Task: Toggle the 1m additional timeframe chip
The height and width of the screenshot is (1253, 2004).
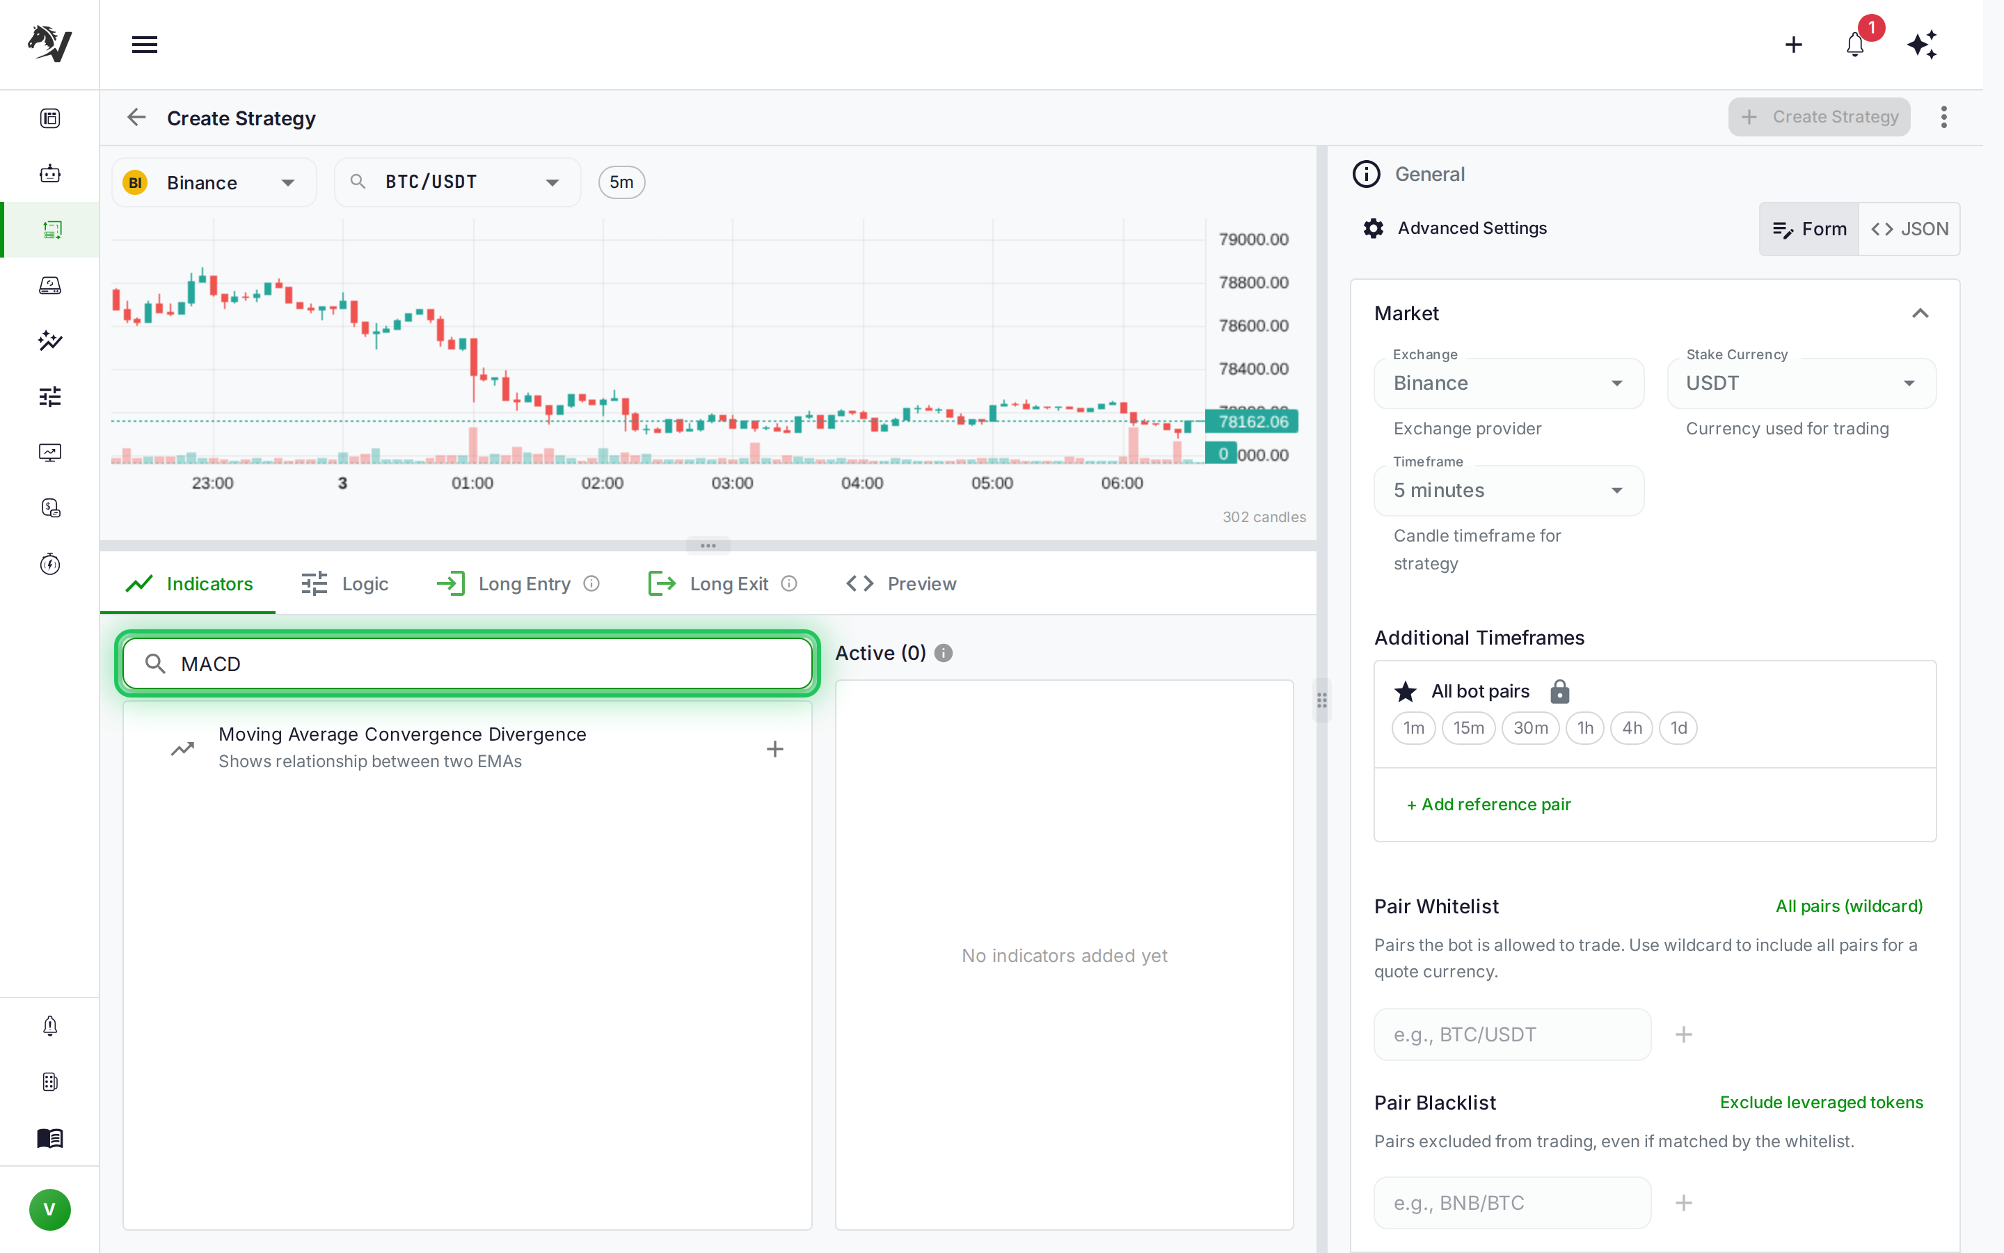Action: click(x=1413, y=727)
